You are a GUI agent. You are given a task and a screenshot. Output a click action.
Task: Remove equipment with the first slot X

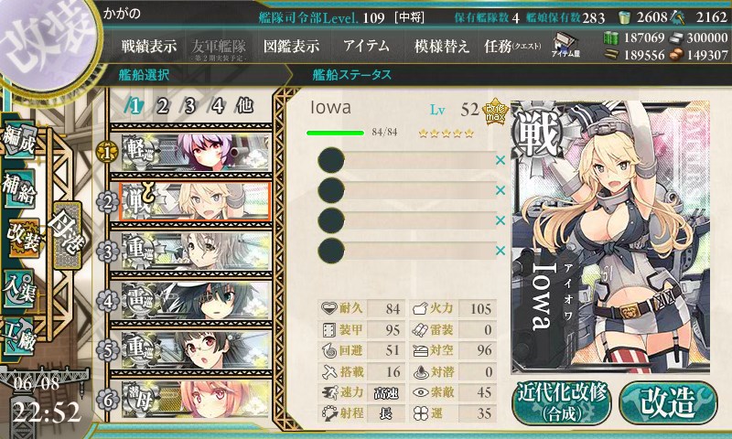pyautogui.click(x=501, y=160)
